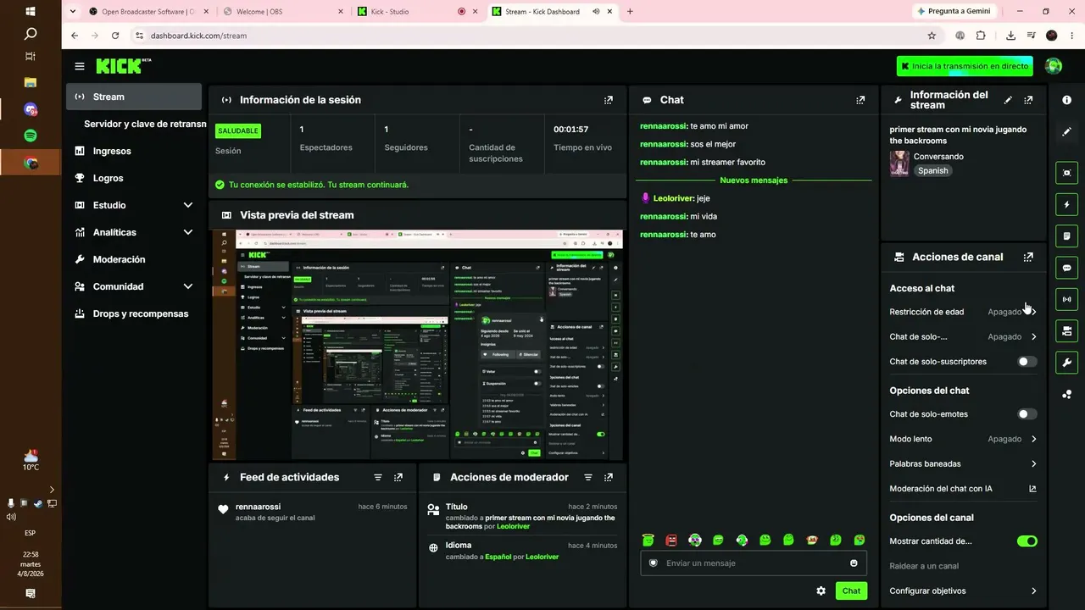Click rennaarossi in the activity feed
The height and width of the screenshot is (610, 1085).
[x=258, y=507]
